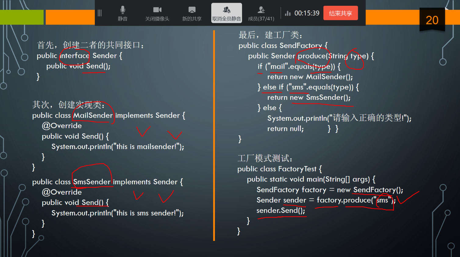
Task: Click the line return new MailSender();
Action: coord(310,77)
